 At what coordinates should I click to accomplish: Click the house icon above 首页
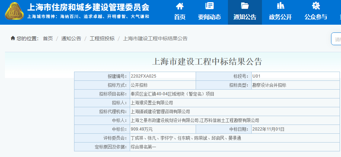[x=180, y=6]
